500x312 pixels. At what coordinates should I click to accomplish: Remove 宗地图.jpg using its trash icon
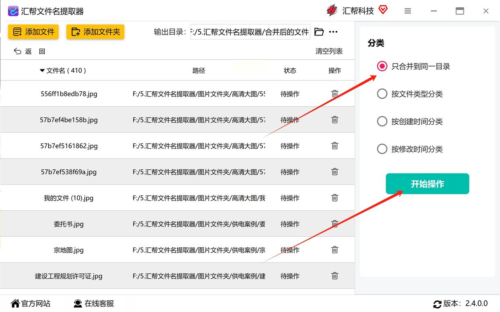click(335, 250)
